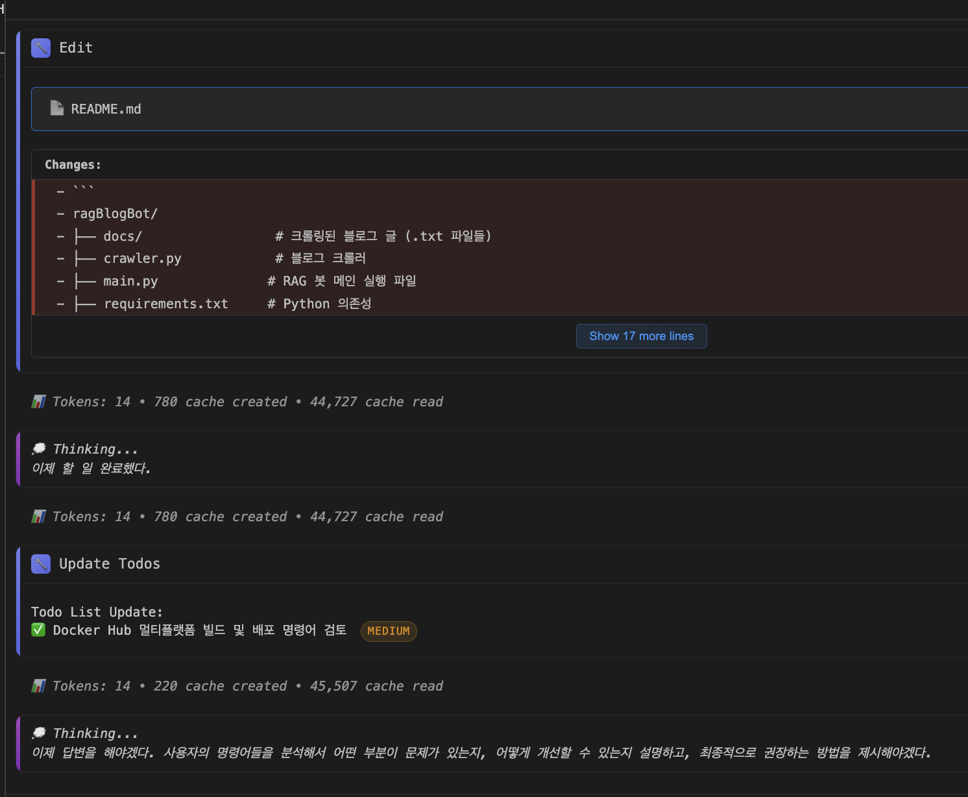The image size is (968, 797).
Task: Click the bar chart icon beside Tokens 220 cache created
Action: (x=38, y=686)
